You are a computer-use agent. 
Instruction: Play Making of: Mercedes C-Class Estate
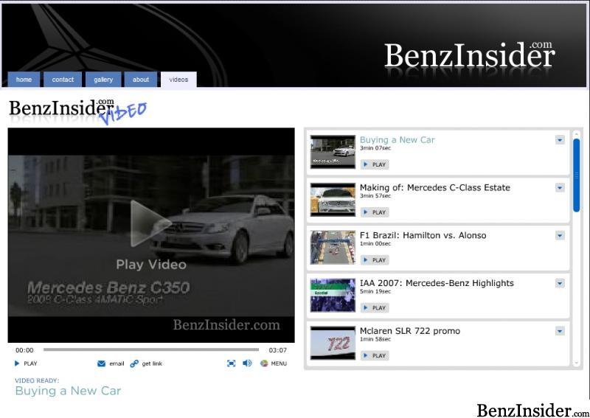coord(375,212)
